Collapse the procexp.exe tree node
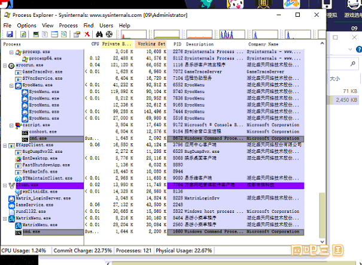The height and width of the screenshot is (265, 362). coord(11,53)
